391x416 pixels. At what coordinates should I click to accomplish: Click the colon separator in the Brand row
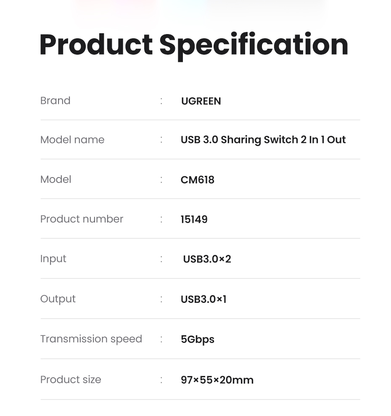pyautogui.click(x=161, y=101)
